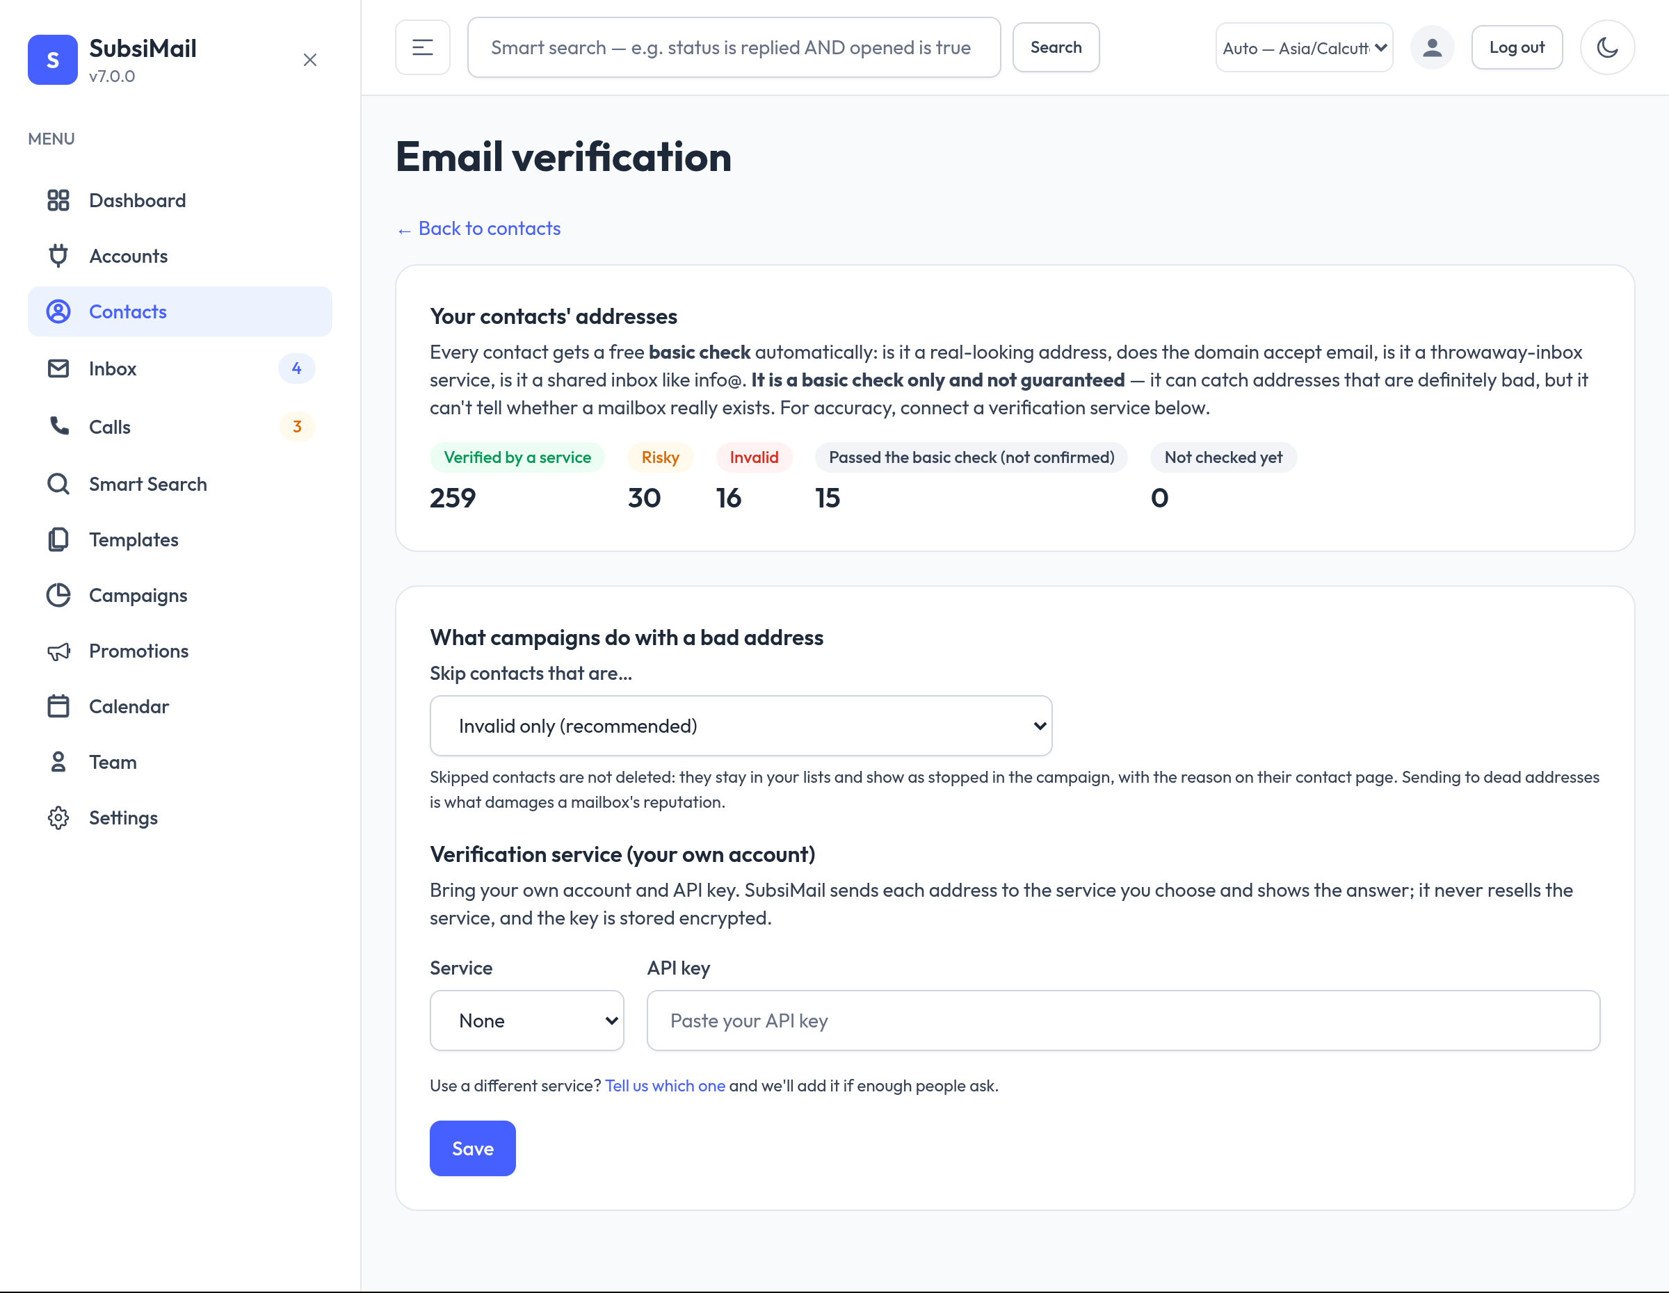Click the Inbox envelope icon

(58, 368)
